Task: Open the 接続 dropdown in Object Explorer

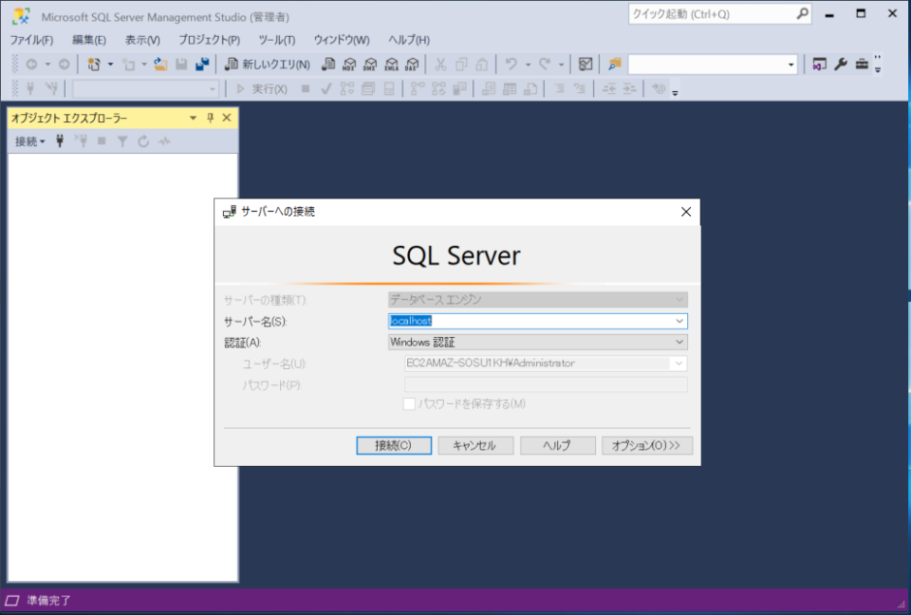Action: point(30,140)
